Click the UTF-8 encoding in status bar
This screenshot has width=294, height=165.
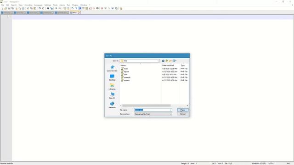click(x=271, y=164)
